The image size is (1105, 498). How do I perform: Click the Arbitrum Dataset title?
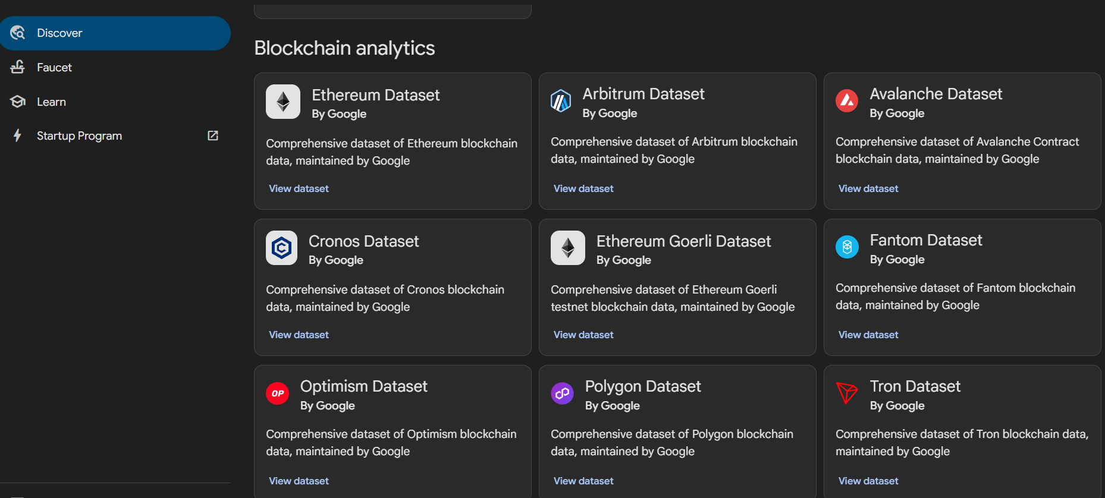(643, 94)
